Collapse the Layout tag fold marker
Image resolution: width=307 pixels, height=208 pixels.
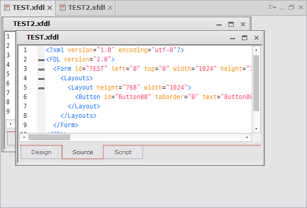(x=41, y=88)
